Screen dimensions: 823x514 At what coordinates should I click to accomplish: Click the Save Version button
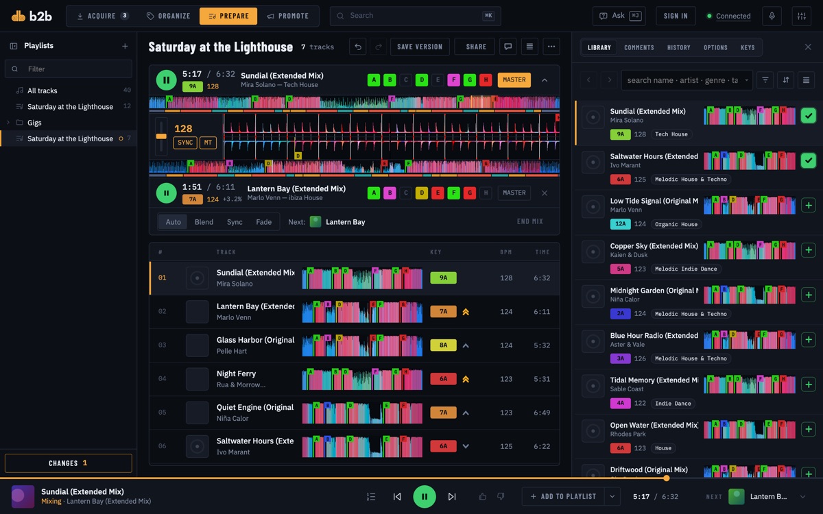point(420,47)
